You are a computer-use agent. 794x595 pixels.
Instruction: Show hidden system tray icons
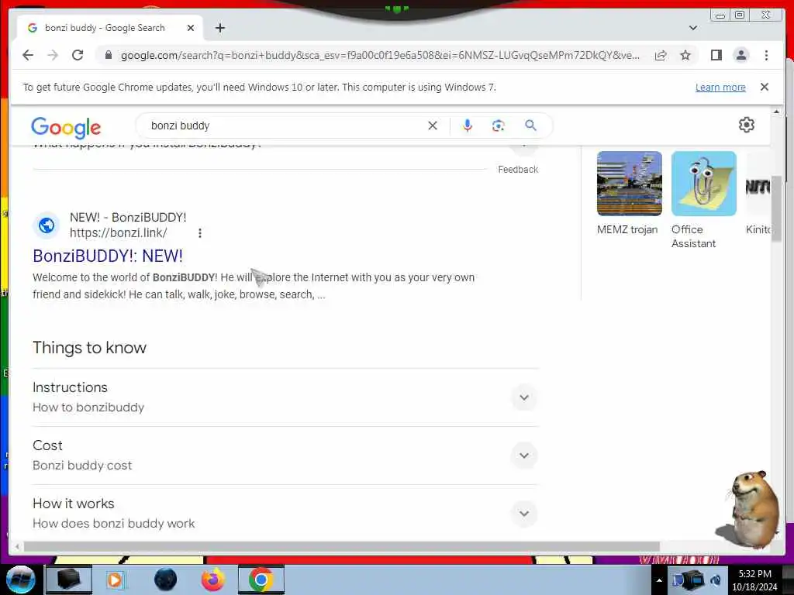659,580
